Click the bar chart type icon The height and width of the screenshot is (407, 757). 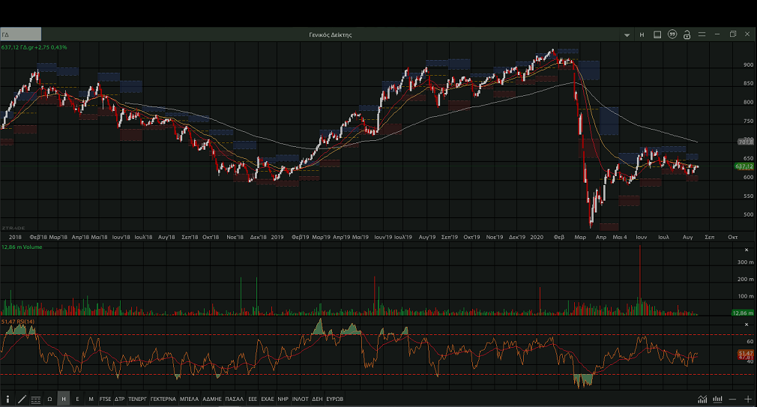(718, 399)
